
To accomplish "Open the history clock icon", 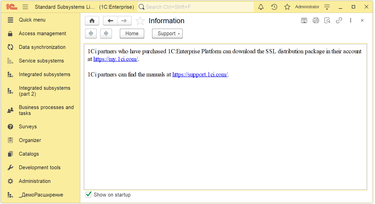I will (274, 7).
